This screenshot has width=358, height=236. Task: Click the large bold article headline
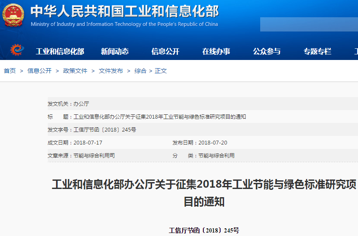pyautogui.click(x=204, y=193)
